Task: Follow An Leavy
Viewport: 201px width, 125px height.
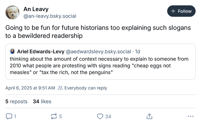Action: 181,11
